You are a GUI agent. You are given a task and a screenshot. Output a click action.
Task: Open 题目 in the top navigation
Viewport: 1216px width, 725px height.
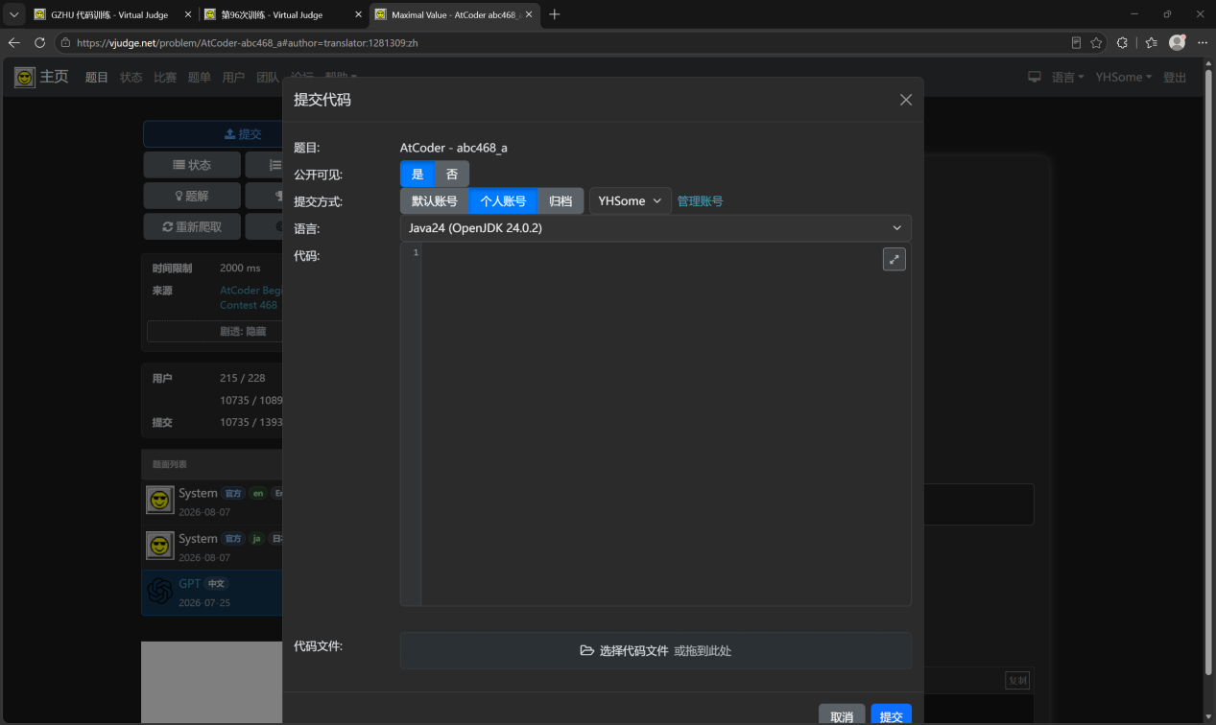(x=97, y=77)
